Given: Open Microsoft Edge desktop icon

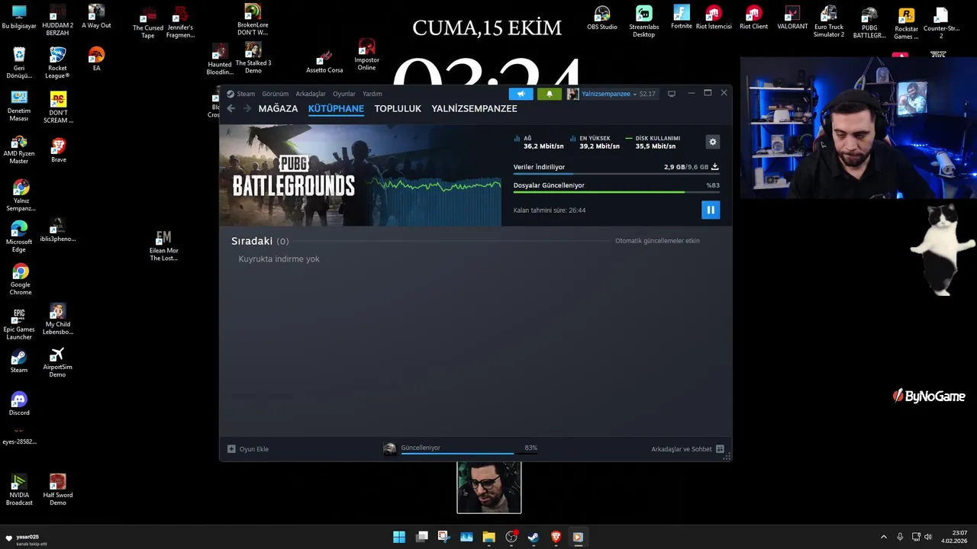Looking at the screenshot, I should (x=19, y=237).
